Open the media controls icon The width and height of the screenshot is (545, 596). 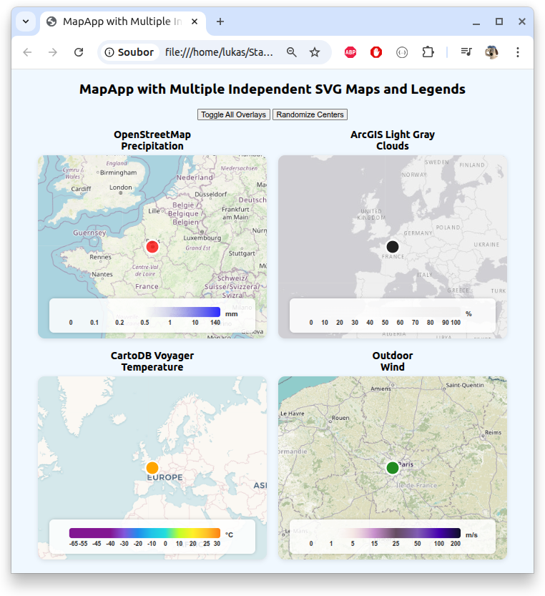click(466, 52)
